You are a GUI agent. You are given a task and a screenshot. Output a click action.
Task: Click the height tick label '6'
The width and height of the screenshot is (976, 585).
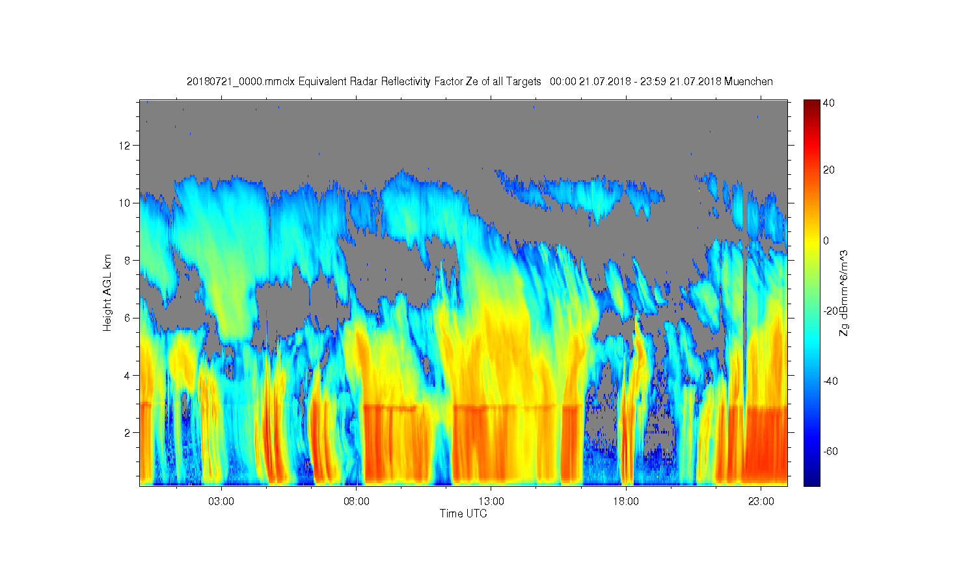click(x=128, y=318)
